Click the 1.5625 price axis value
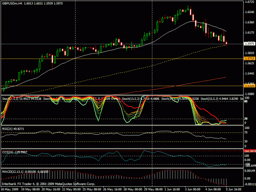This screenshot has height=192, width=256. tap(249, 63)
